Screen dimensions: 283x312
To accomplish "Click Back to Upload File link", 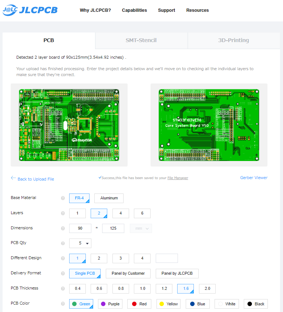I will 36,179.
